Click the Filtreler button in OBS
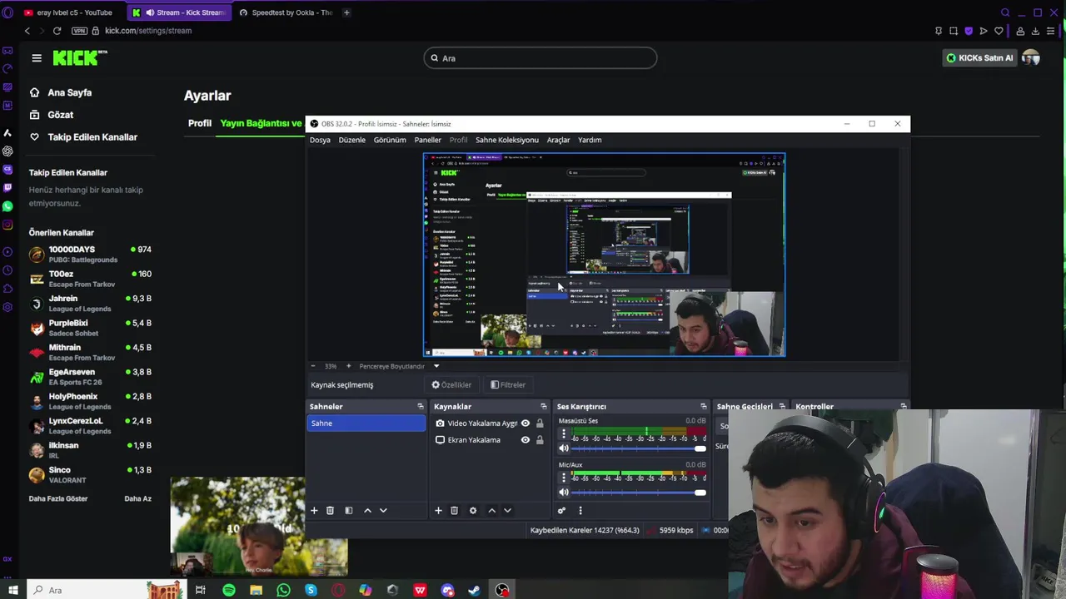The width and height of the screenshot is (1066, 599). click(508, 385)
